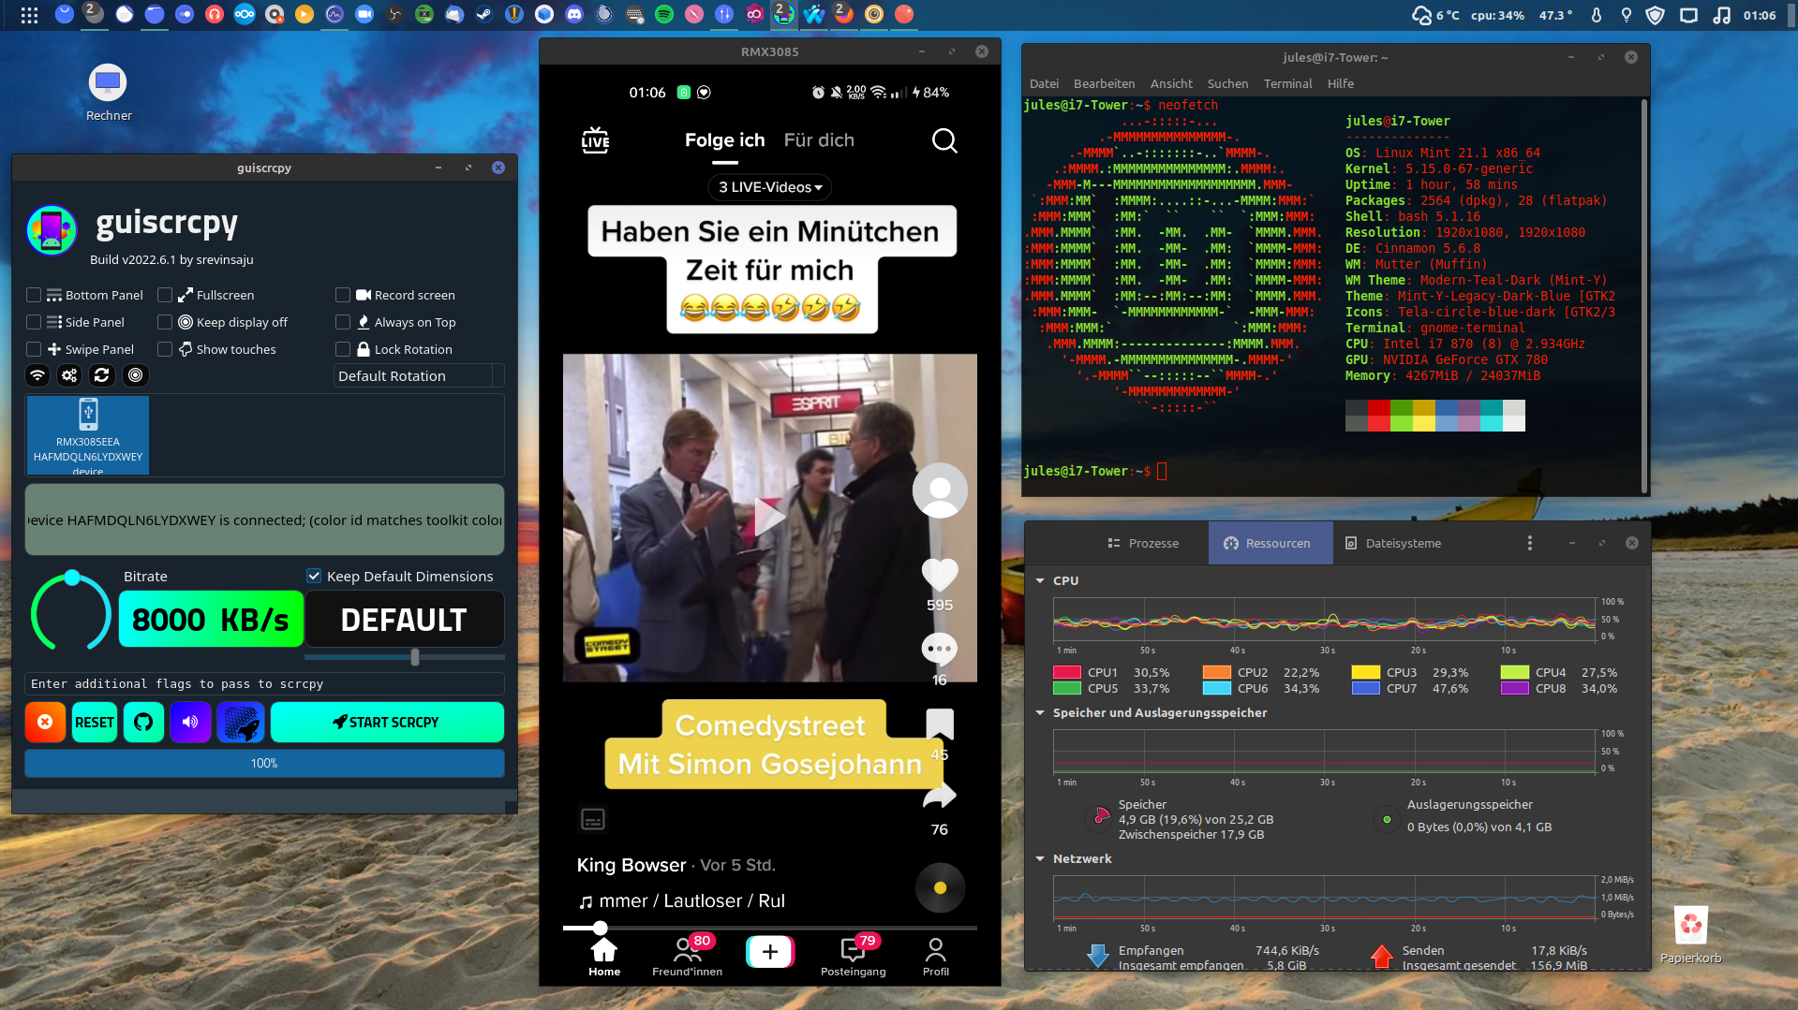
Task: Open the creator profile avatar on the video
Action: point(940,490)
